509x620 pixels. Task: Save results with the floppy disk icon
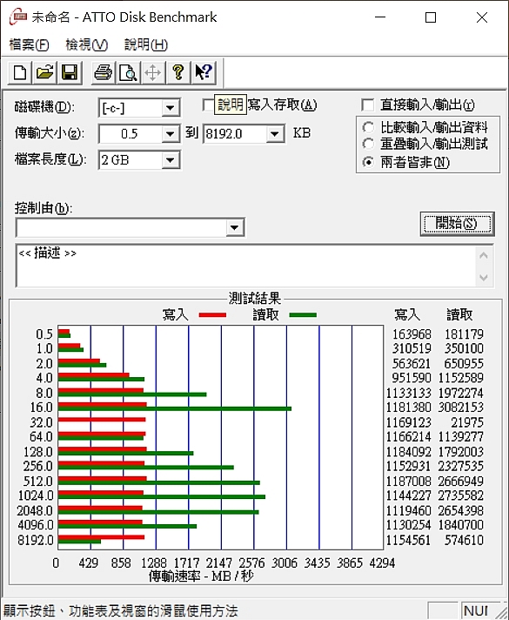tap(70, 73)
